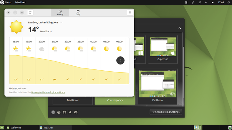Select the Hourly forecast tab
Screen dimensions: 232x130
pyautogui.click(x=60, y=13)
